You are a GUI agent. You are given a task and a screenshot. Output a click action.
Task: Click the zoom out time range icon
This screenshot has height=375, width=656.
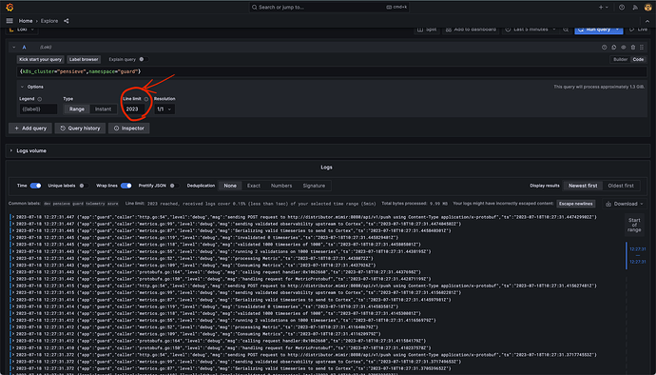[566, 30]
